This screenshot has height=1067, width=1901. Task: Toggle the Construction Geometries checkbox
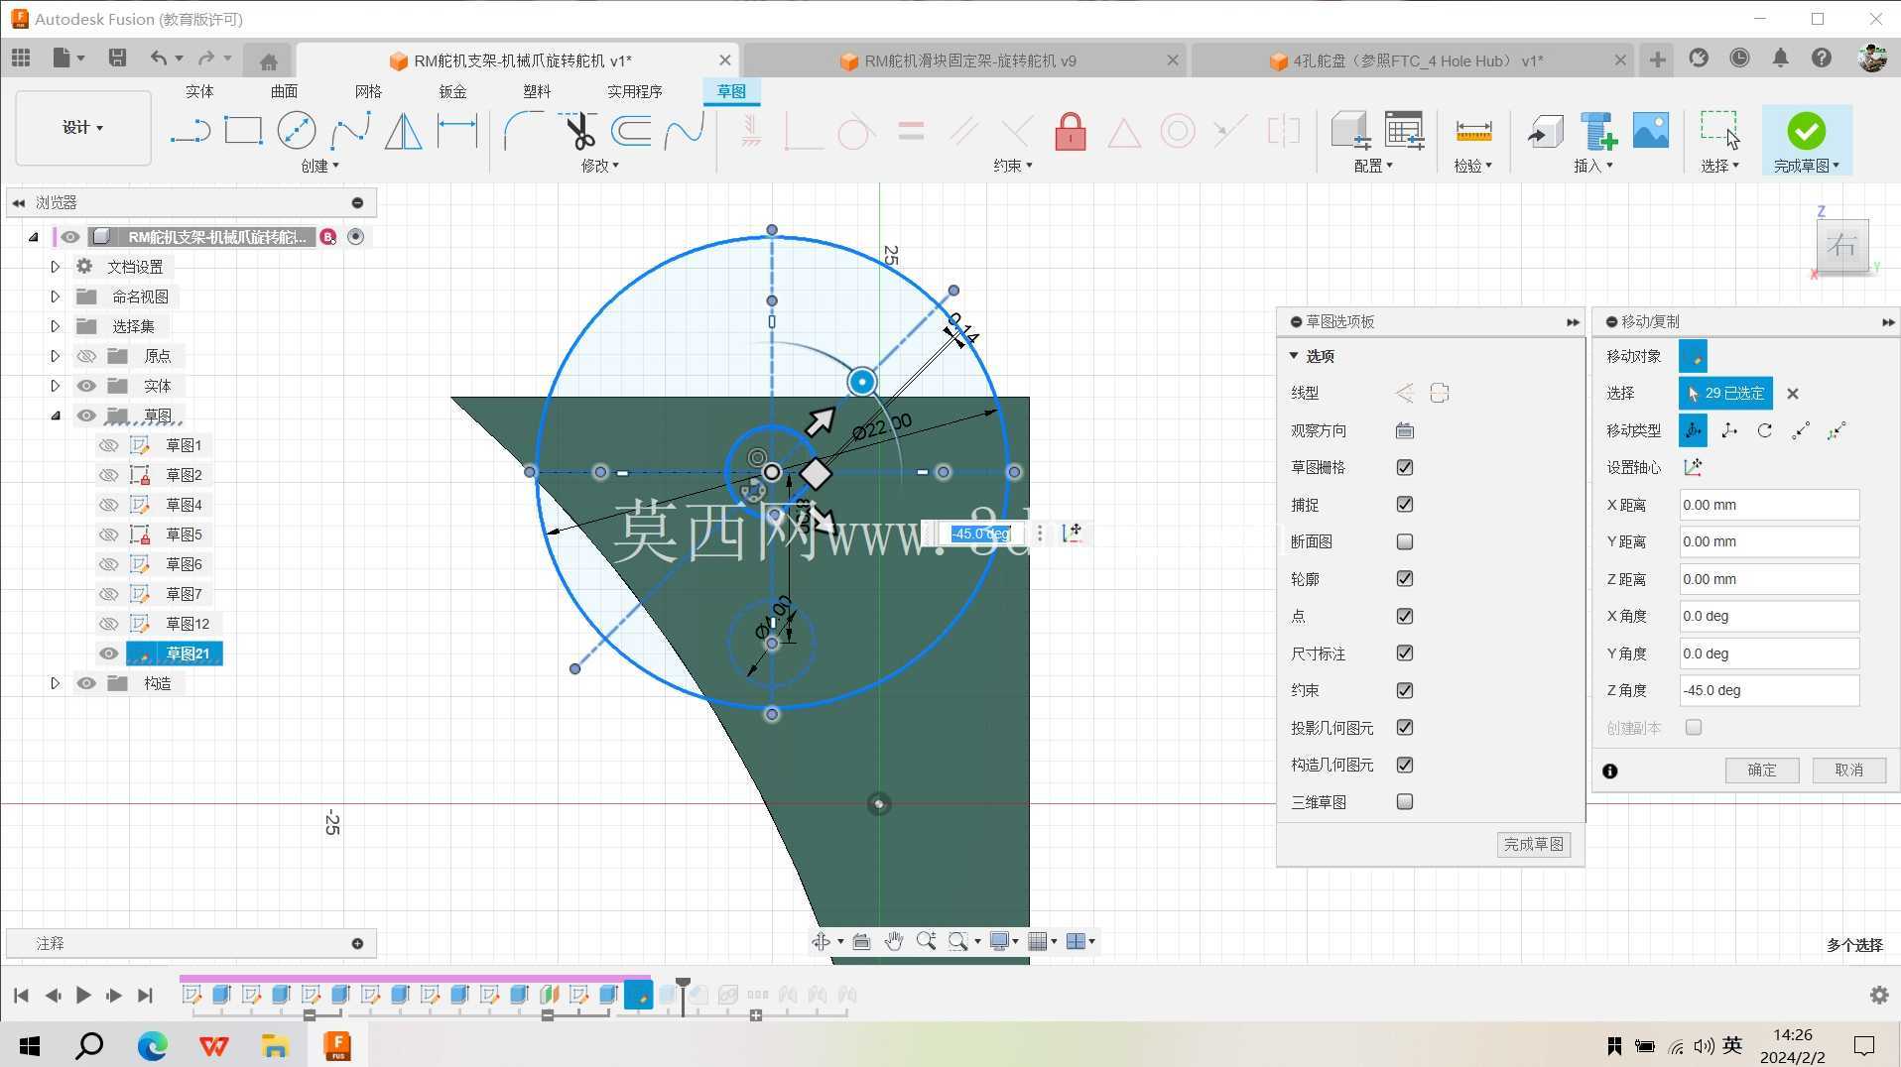pos(1404,765)
